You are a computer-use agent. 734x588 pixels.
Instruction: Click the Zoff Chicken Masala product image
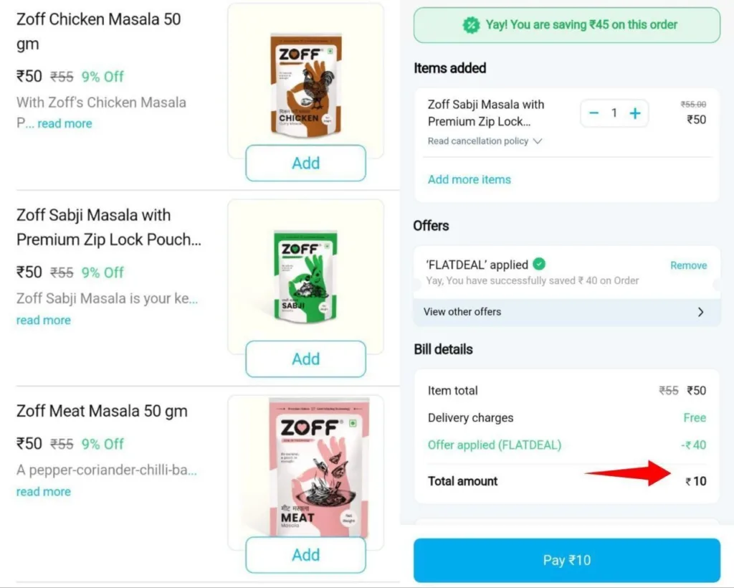(x=305, y=82)
